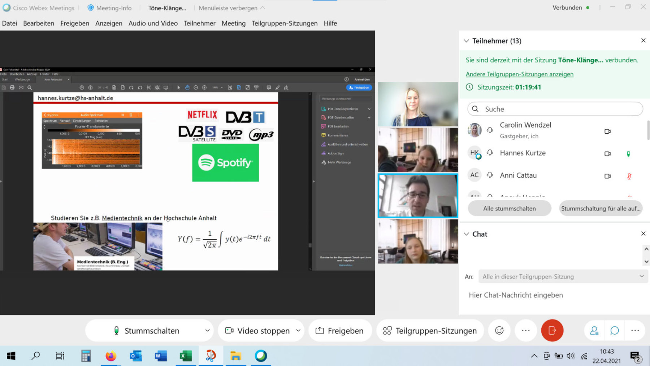Collapse the Teilnehmer panel chevron
The height and width of the screenshot is (366, 650).
[x=466, y=41]
